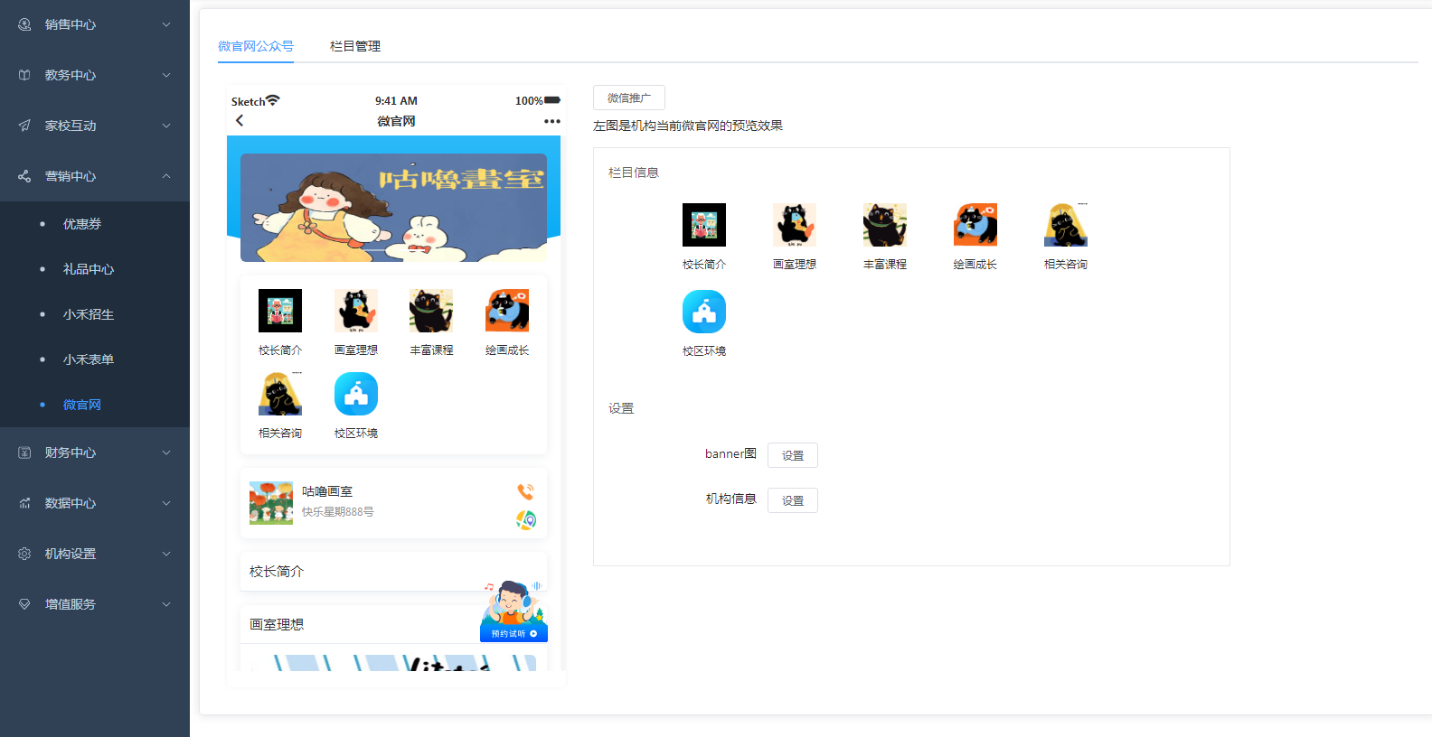
Task: Click 设置 button next to 机构信息
Action: pos(793,500)
